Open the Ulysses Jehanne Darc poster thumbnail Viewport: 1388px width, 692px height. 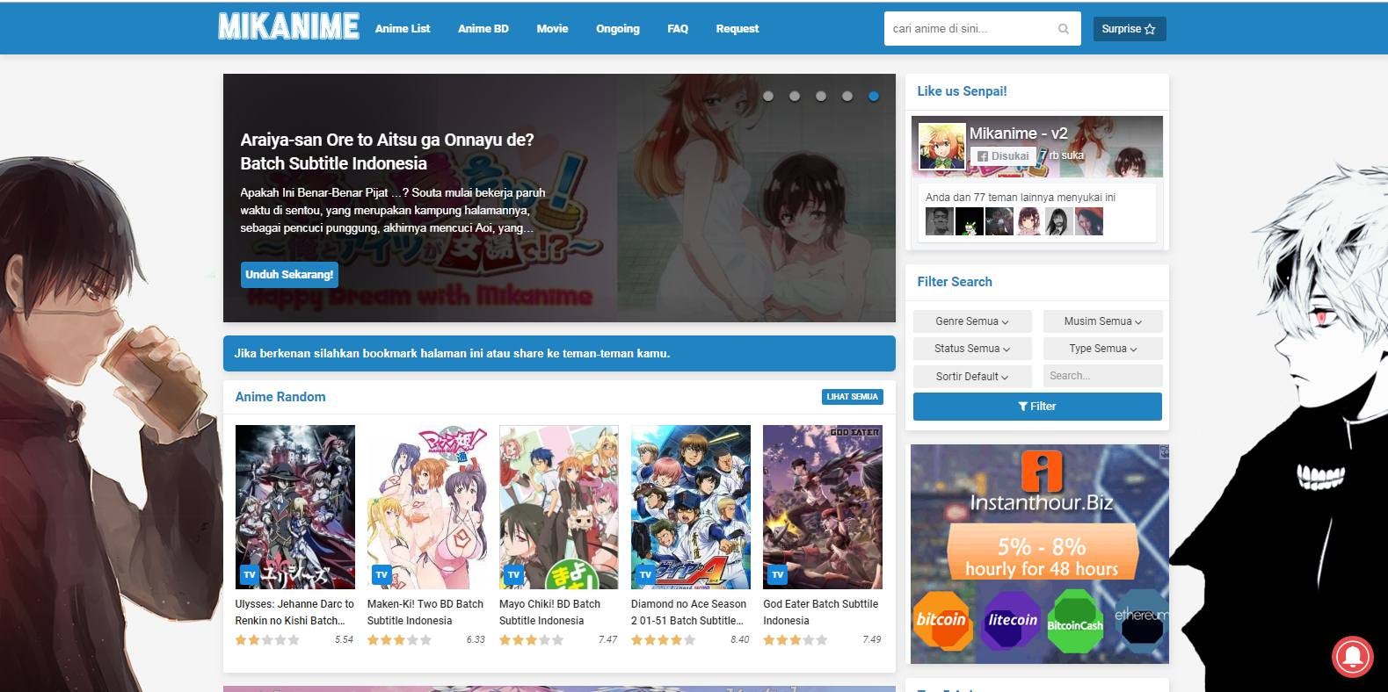(295, 507)
